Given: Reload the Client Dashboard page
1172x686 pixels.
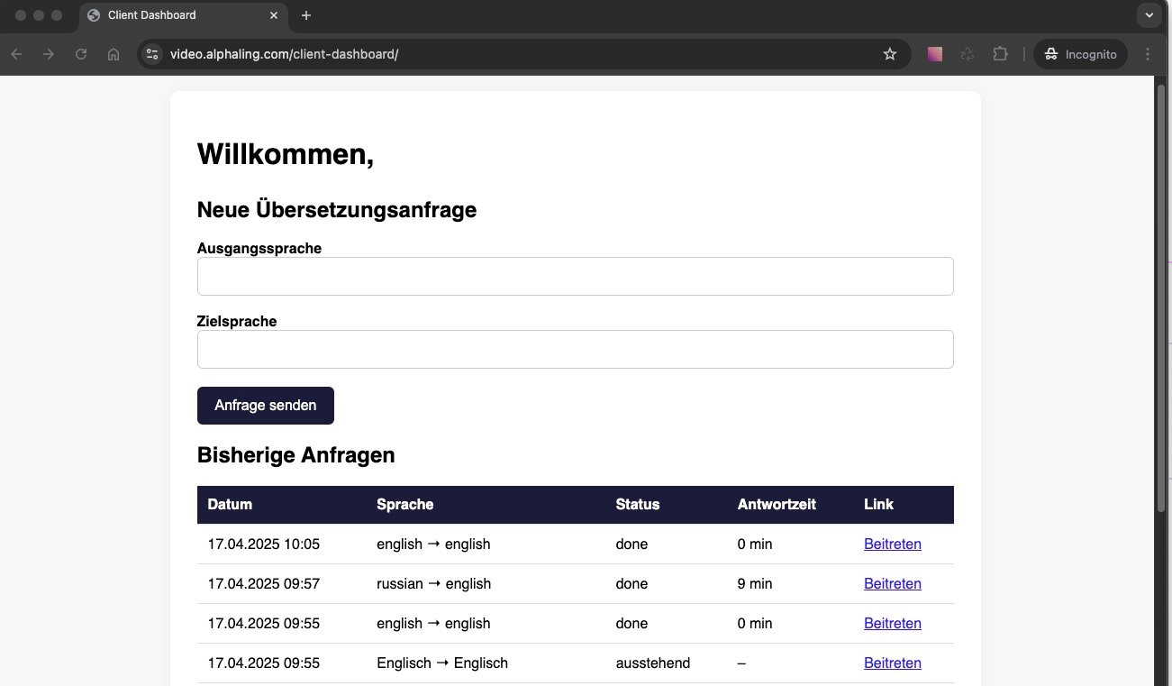Looking at the screenshot, I should click(81, 54).
